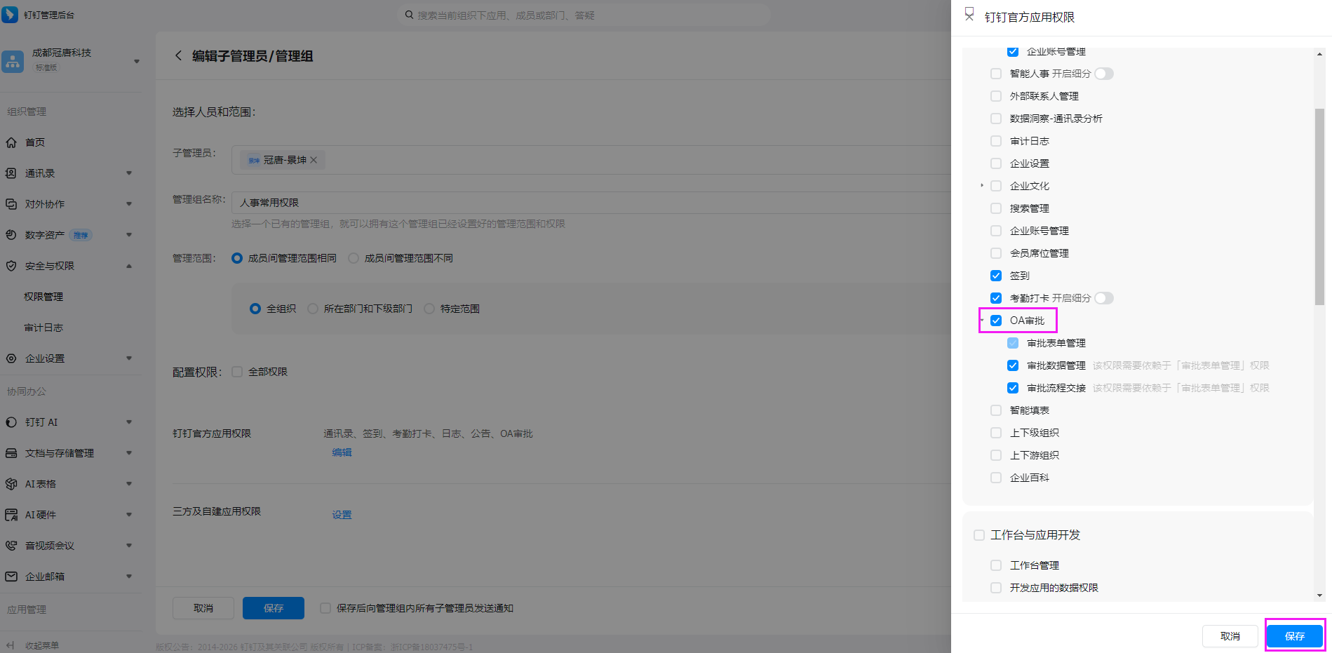Click the 数字资产 sidebar icon
Screen dimensions: 1332x653
[x=11, y=235]
